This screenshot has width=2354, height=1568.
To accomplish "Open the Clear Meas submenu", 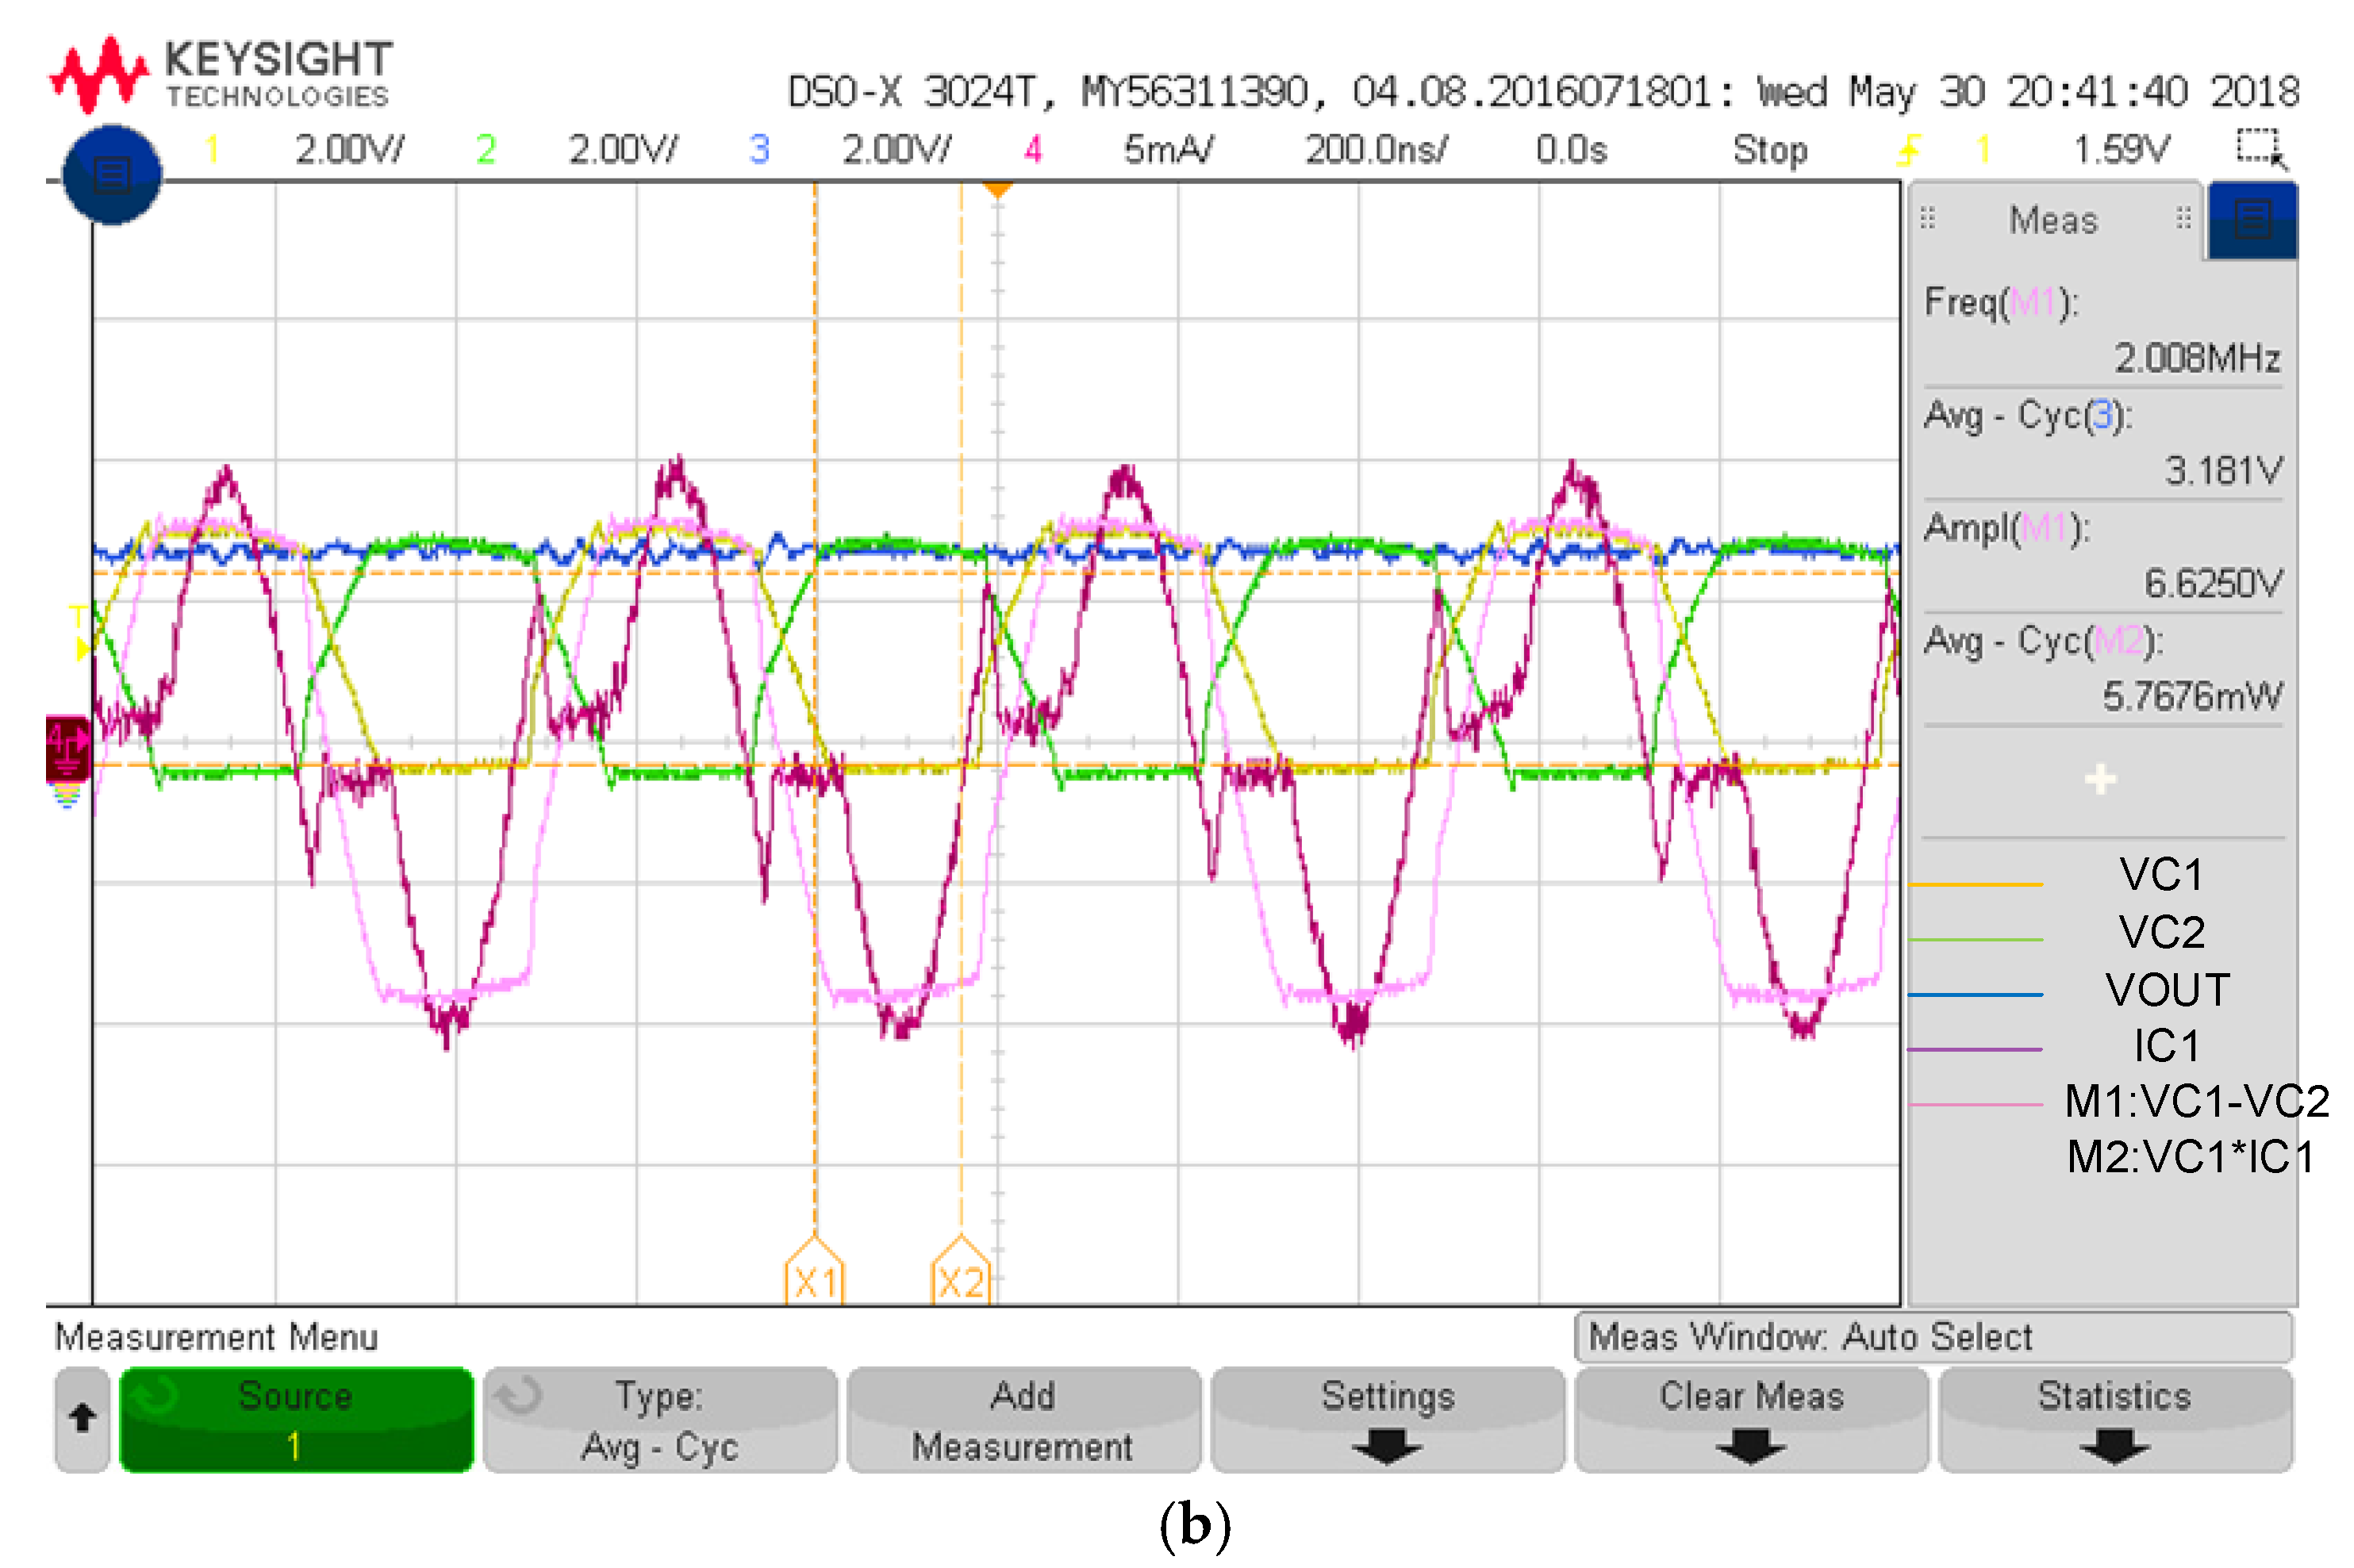I will pos(1749,1419).
